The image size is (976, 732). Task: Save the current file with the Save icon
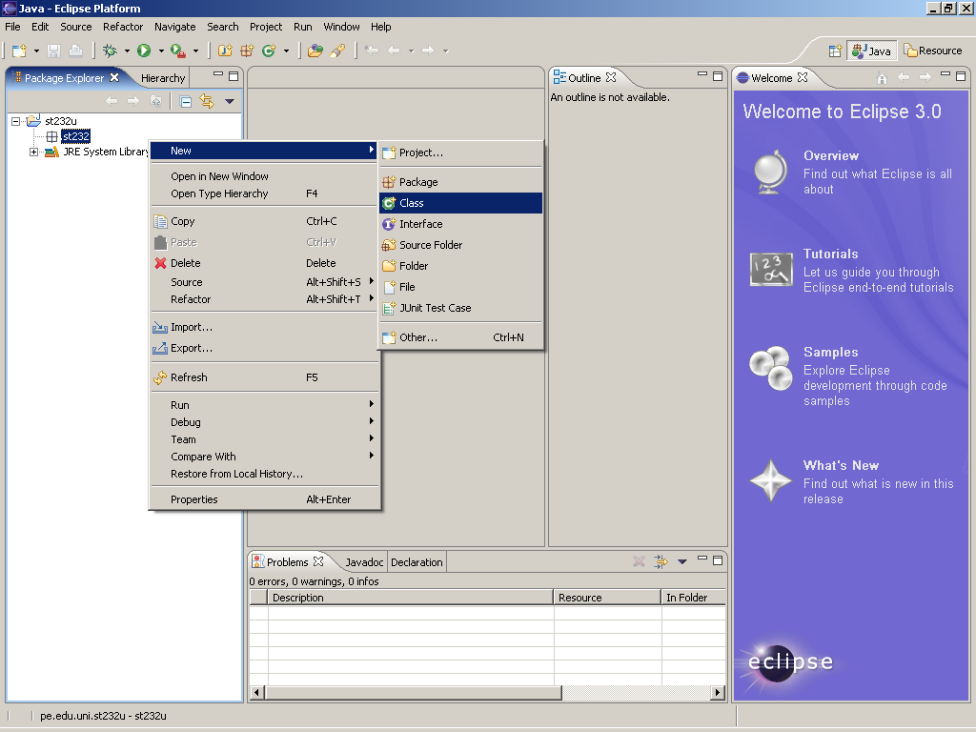[53, 51]
